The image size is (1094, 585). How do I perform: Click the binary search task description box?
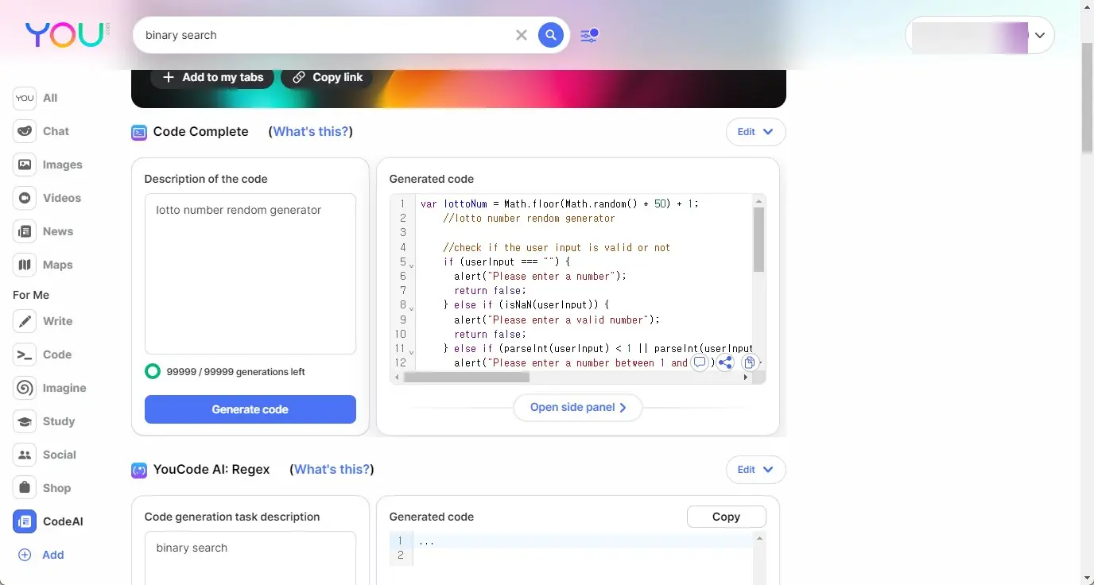tap(250, 558)
